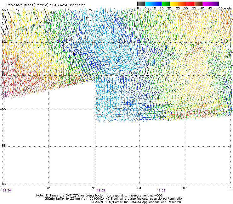The image size is (233, 204).
Task: Select the orange 25-30 knots legend swatch
Action: click(x=182, y=4)
